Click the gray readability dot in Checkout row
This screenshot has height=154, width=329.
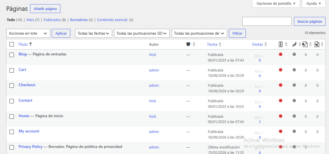point(294,85)
